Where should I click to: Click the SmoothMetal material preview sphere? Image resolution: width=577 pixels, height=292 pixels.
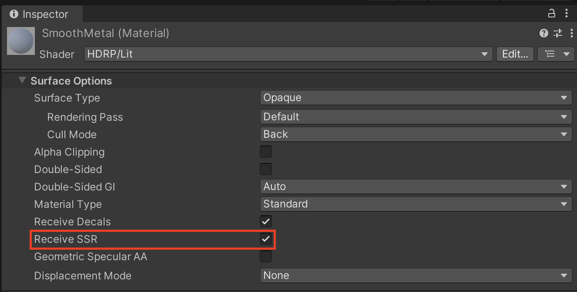(20, 41)
